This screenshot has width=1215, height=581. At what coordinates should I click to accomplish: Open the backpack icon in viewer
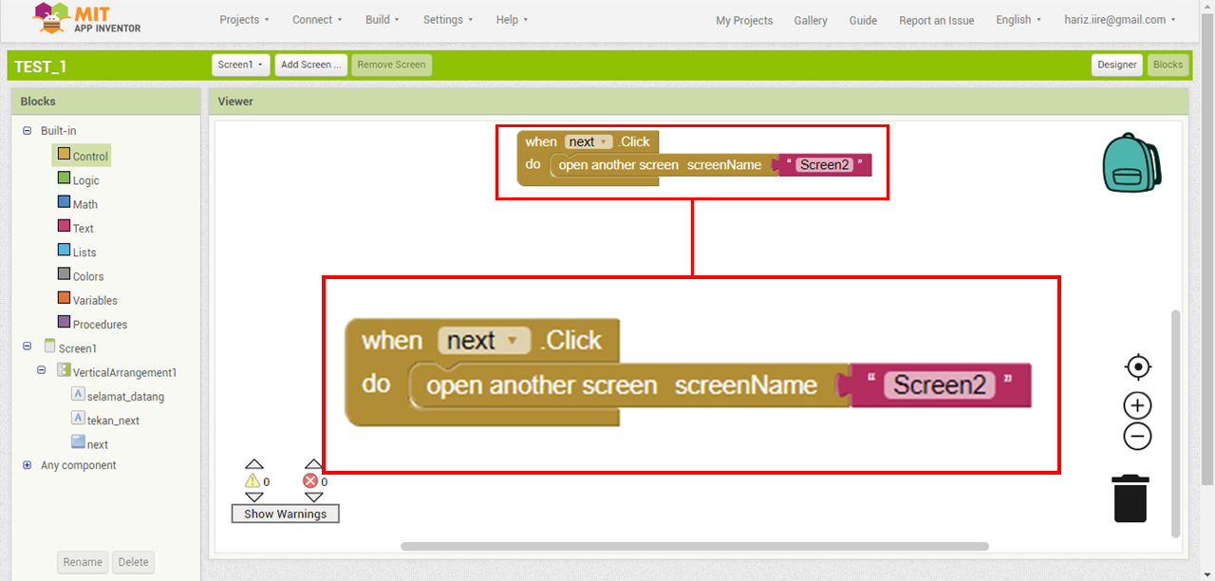[1131, 163]
